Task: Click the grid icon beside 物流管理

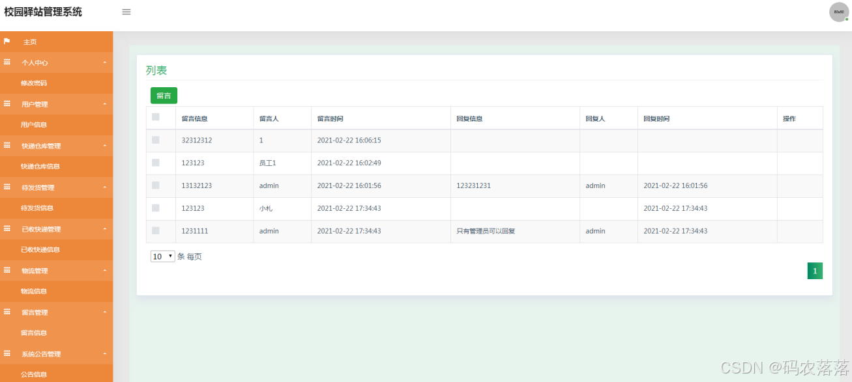Action: 7,270
